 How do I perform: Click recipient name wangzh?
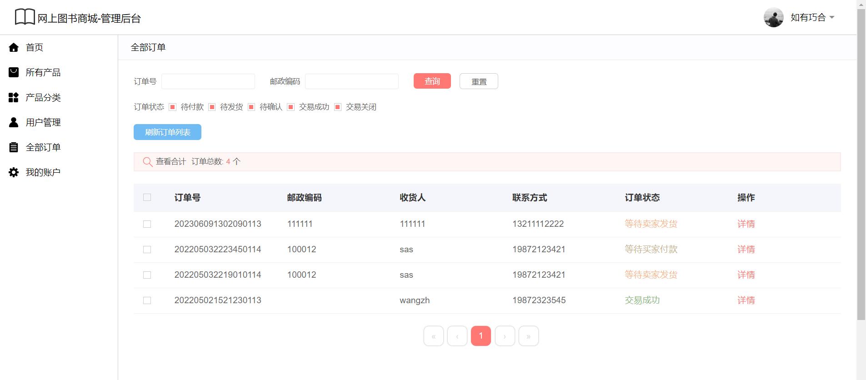coord(415,300)
